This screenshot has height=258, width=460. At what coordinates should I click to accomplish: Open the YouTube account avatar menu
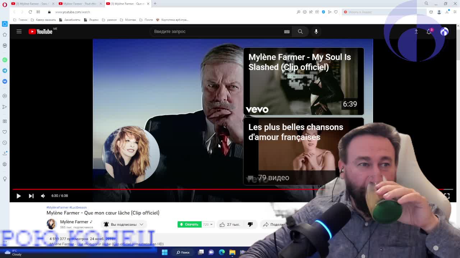444,32
